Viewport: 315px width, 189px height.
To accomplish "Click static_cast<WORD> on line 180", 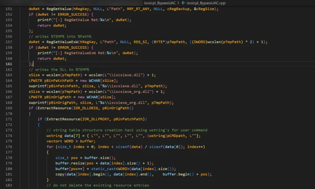I will (110, 169).
